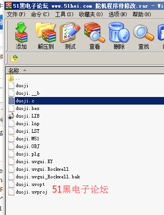Viewport: 164px width, 215px height.
Task: Select the file duoji.lnp
Action: point(28,124)
